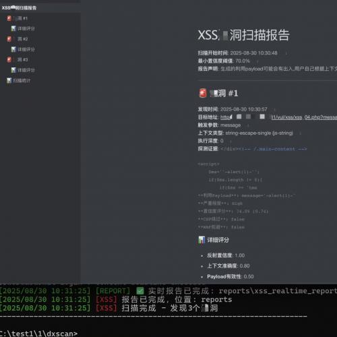Click the 报告声明 disclaimer line
The width and height of the screenshot is (337, 337).
click(268, 69)
